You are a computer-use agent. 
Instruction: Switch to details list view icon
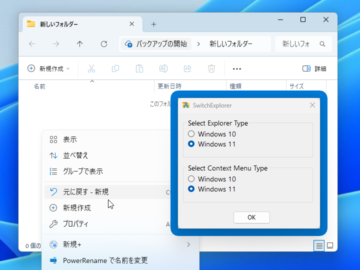[319, 245]
